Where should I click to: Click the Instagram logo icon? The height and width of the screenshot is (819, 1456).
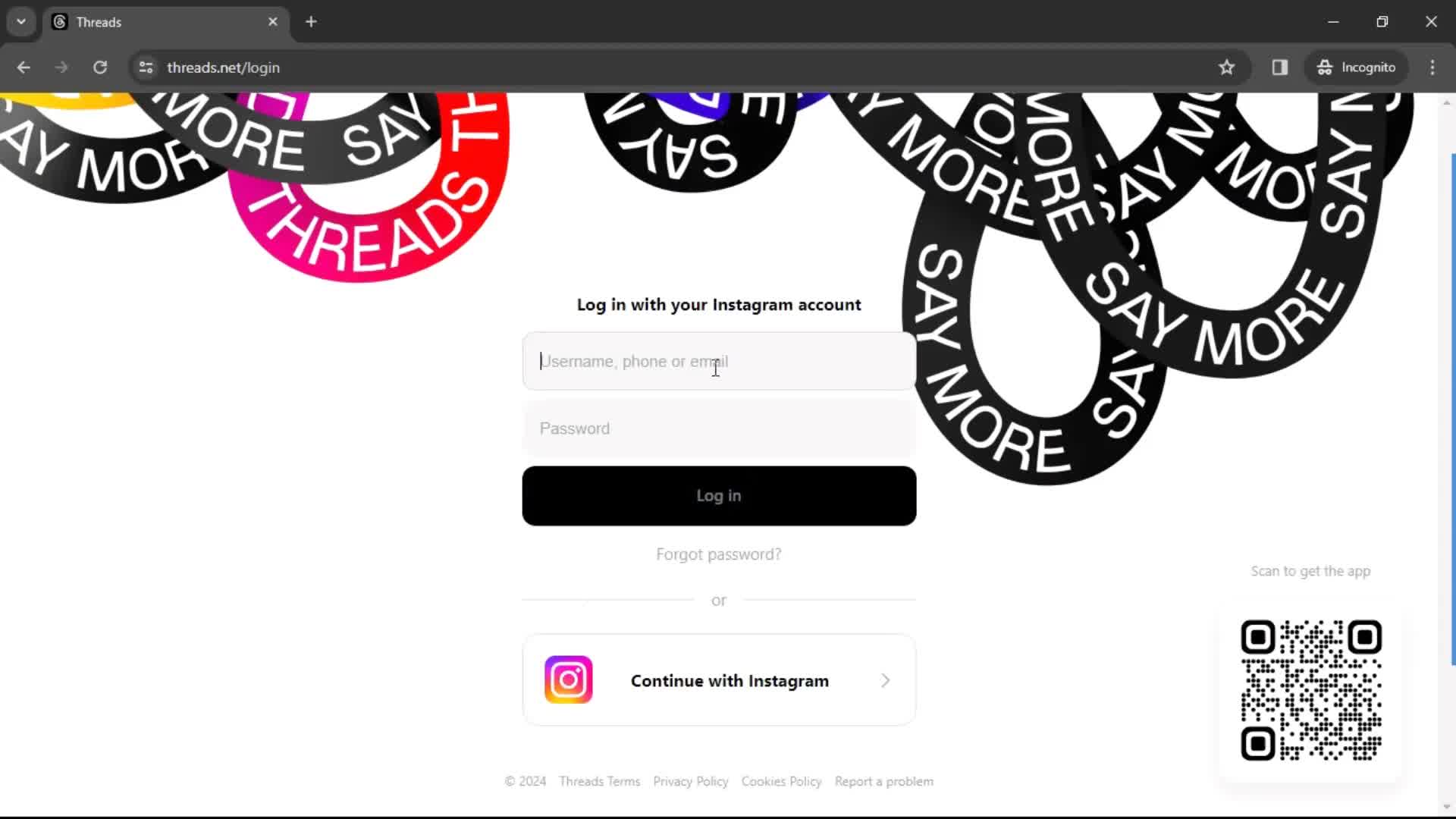coord(569,681)
